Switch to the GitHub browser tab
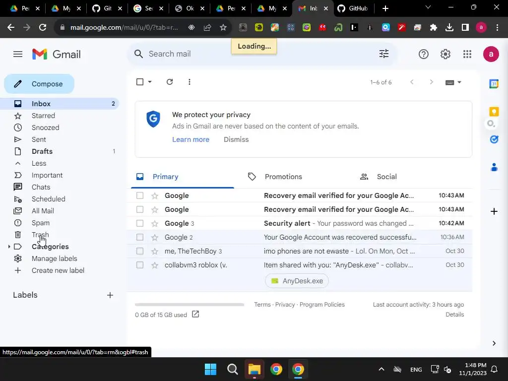 (354, 8)
